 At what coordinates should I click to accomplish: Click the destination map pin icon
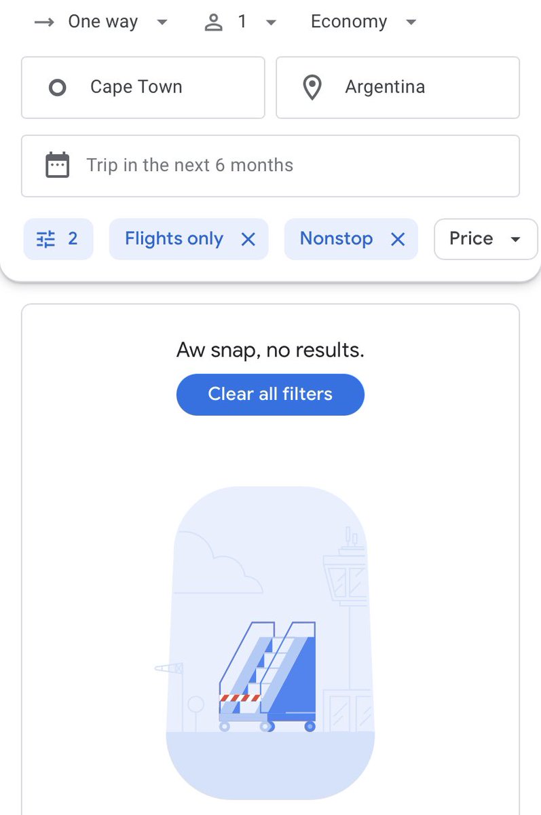point(312,88)
